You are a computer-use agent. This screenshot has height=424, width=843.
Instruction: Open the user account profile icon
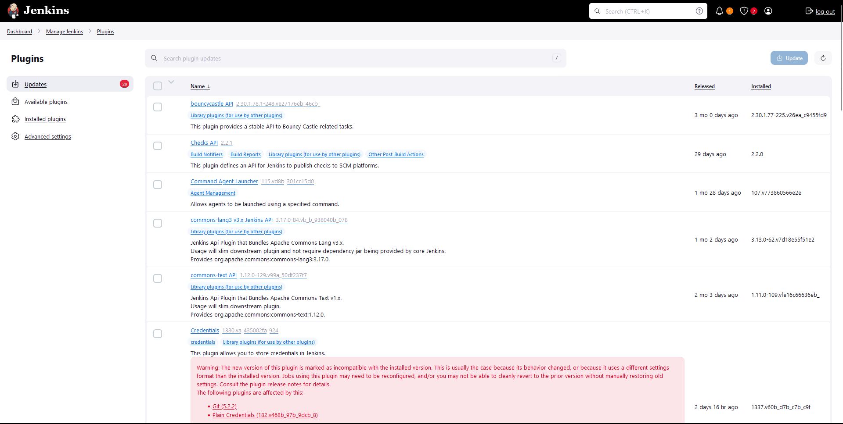(x=768, y=11)
